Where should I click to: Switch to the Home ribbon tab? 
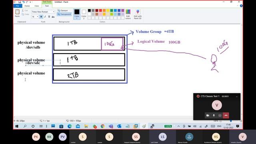point(27,6)
